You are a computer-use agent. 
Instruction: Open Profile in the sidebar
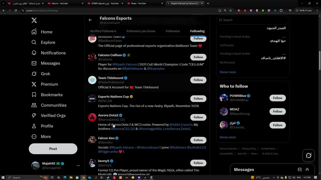click(42, 126)
